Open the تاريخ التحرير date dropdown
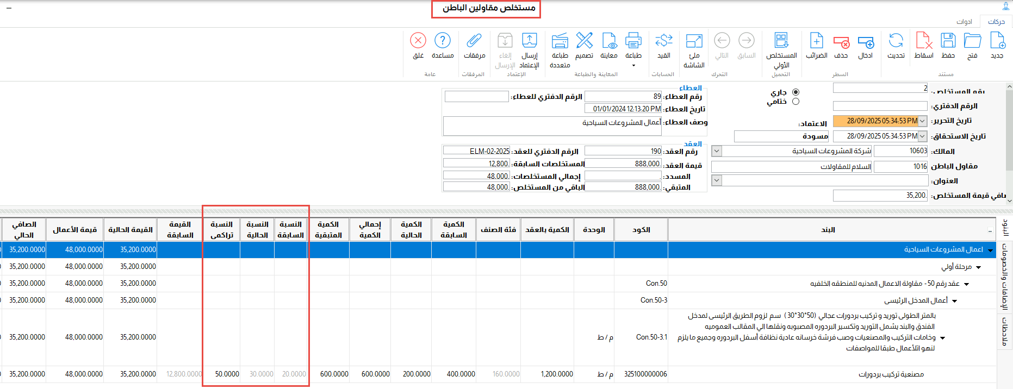Viewport: 1013px width, 389px height. [x=923, y=121]
